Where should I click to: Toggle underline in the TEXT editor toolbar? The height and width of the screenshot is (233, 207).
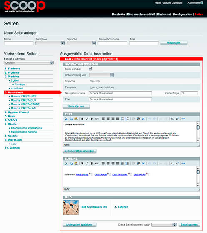pos(92,119)
